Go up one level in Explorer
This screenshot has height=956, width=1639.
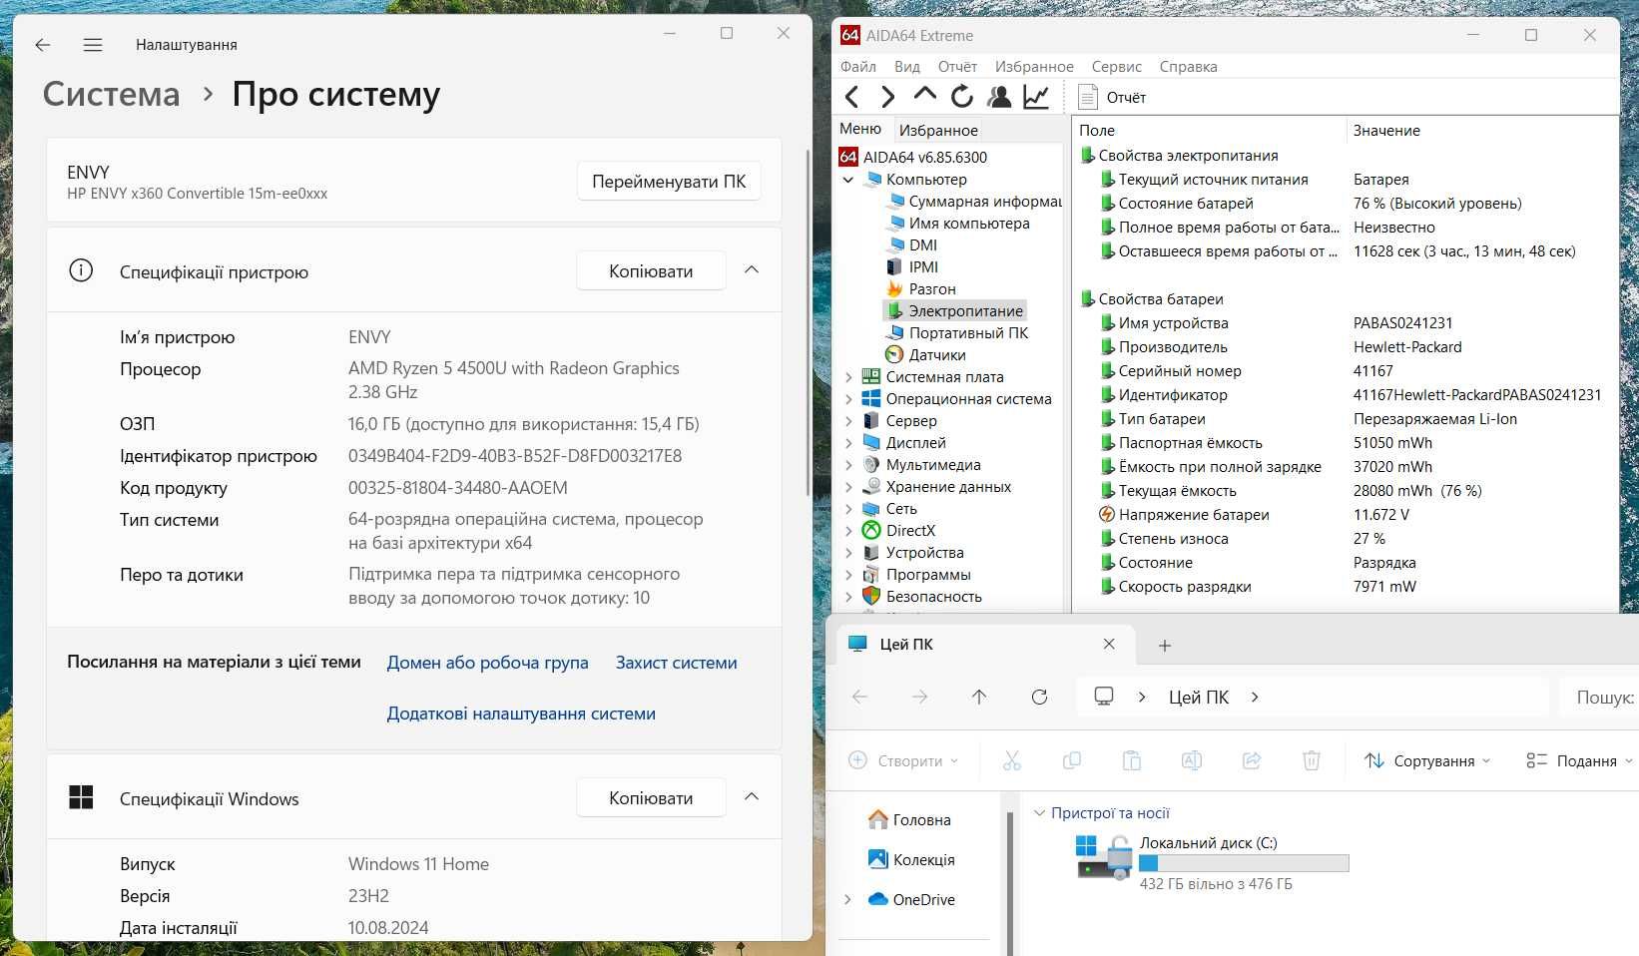(979, 697)
